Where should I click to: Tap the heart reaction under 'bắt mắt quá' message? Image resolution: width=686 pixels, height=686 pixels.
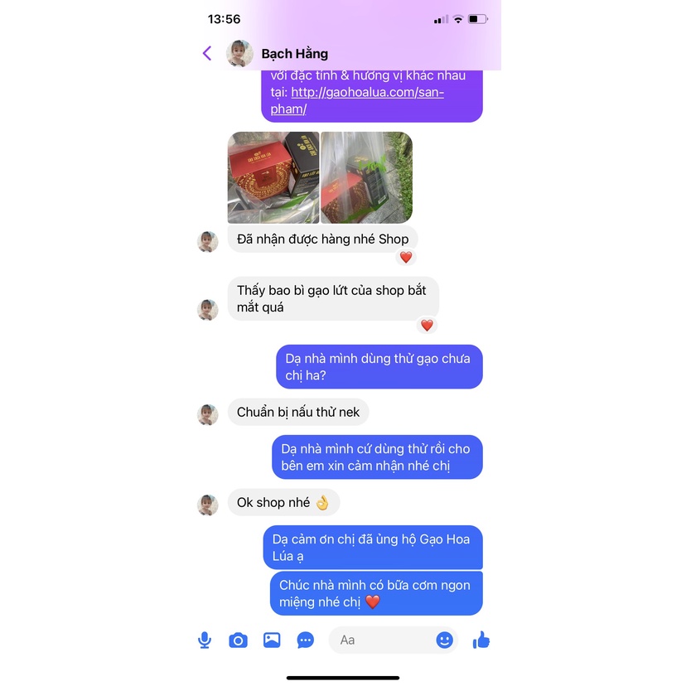click(x=427, y=325)
